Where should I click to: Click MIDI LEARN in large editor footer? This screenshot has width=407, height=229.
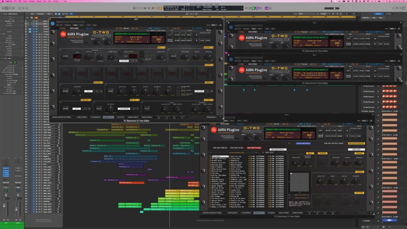[82, 117]
